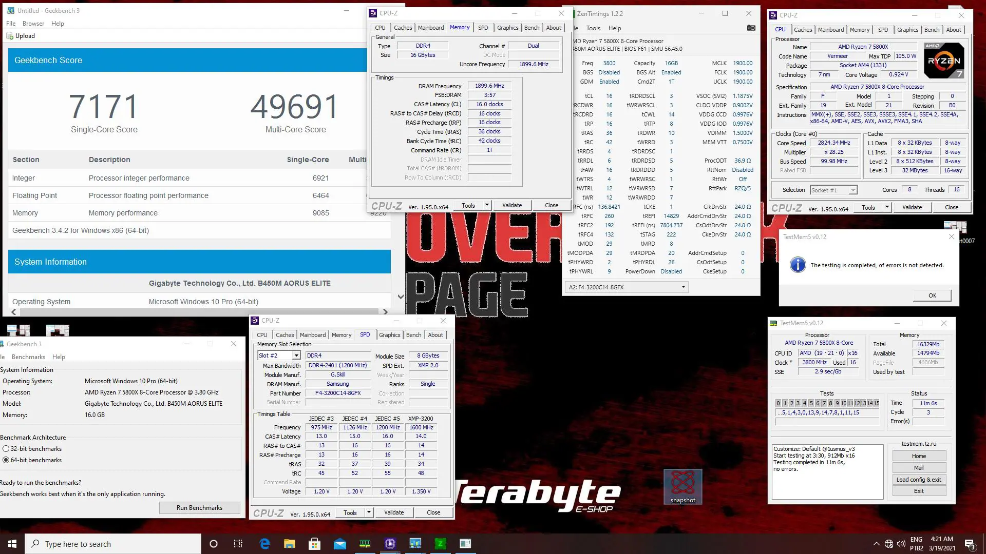Click the 49691 Multi-Core Score value
The image size is (986, 554).
click(295, 107)
